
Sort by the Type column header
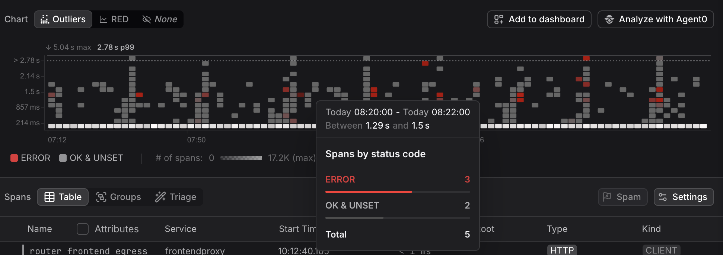557,229
